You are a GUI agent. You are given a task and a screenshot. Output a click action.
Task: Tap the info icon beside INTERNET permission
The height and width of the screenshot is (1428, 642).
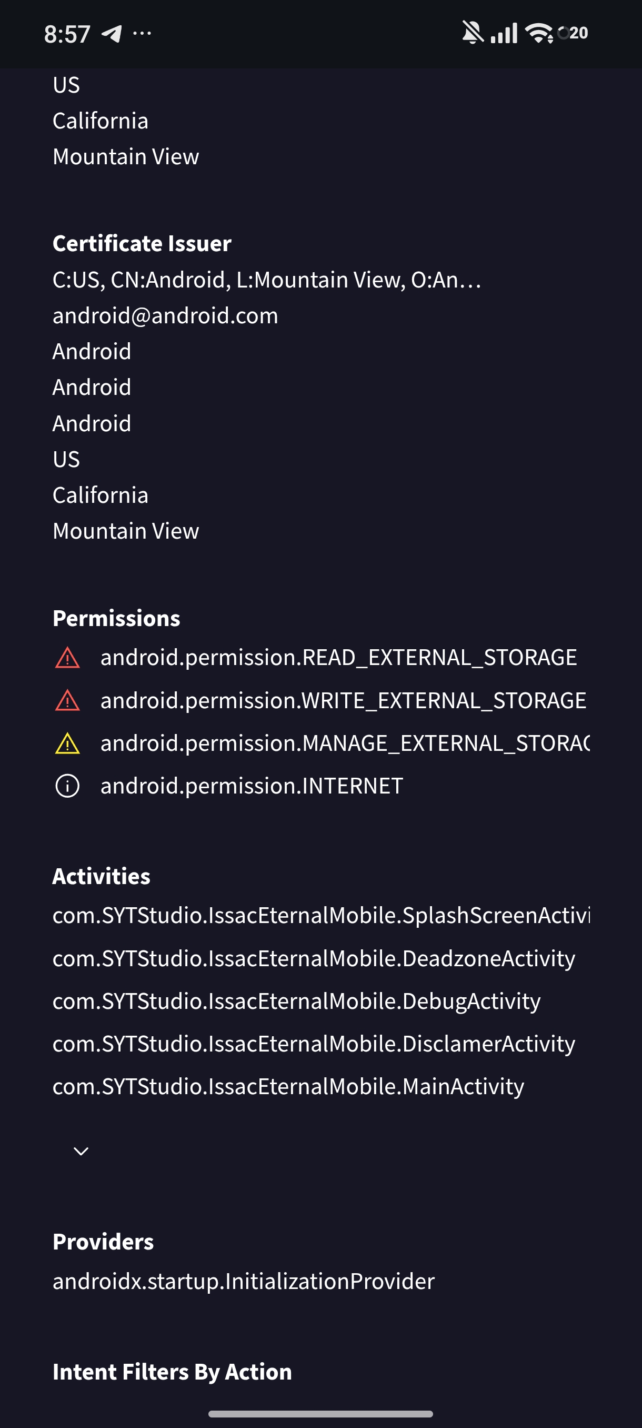pyautogui.click(x=67, y=786)
